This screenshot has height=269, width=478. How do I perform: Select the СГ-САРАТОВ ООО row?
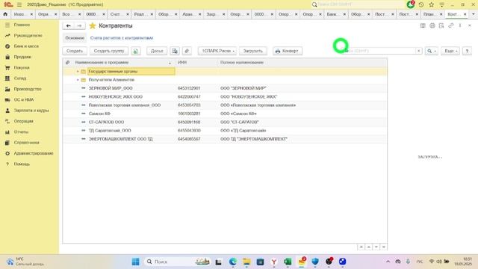(x=225, y=122)
